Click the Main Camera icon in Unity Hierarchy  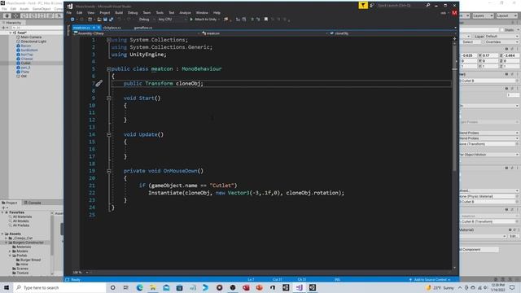(18, 37)
